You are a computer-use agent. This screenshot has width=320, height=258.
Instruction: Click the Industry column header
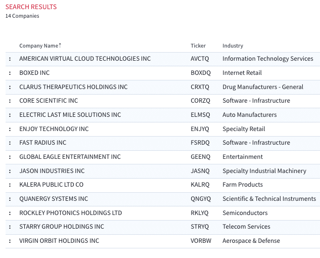tap(233, 46)
